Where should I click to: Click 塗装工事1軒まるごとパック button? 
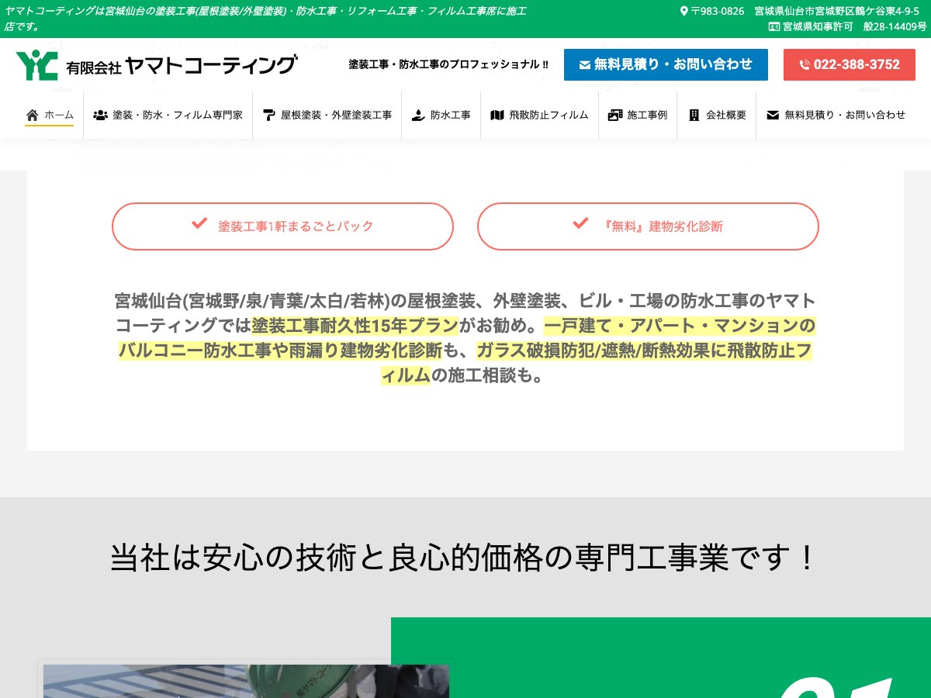pyautogui.click(x=282, y=226)
